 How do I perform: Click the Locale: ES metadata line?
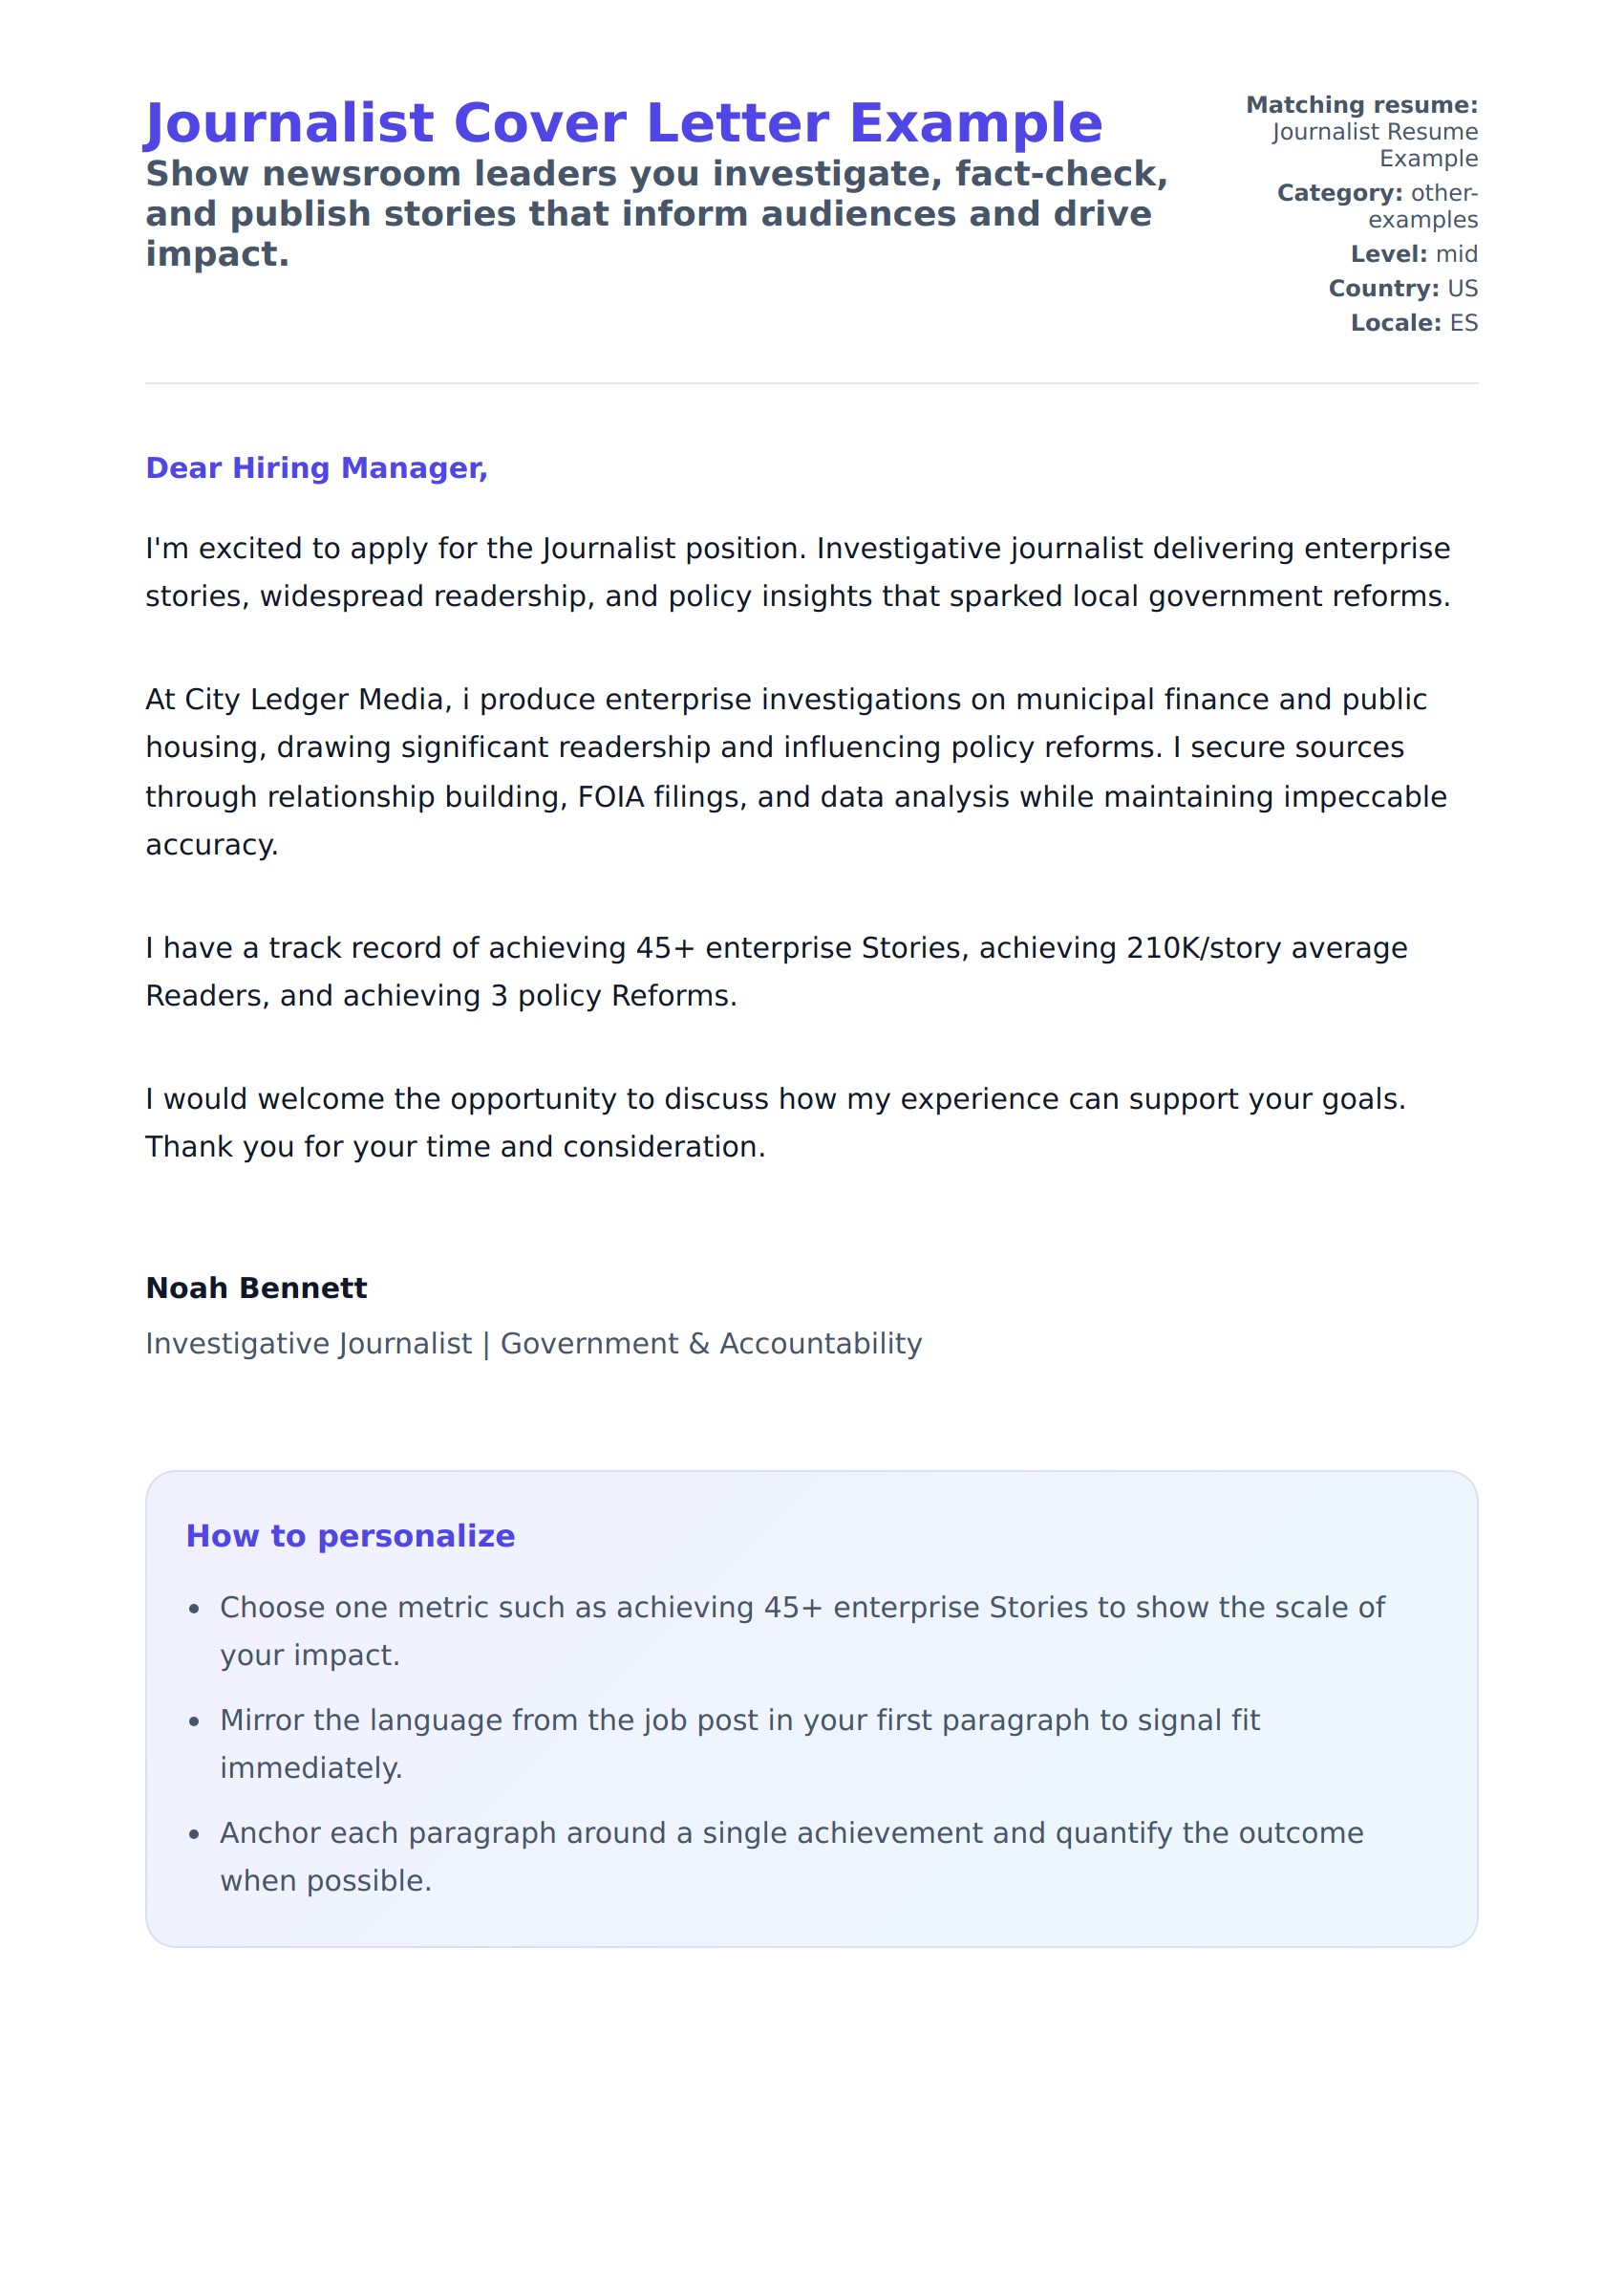[1413, 323]
